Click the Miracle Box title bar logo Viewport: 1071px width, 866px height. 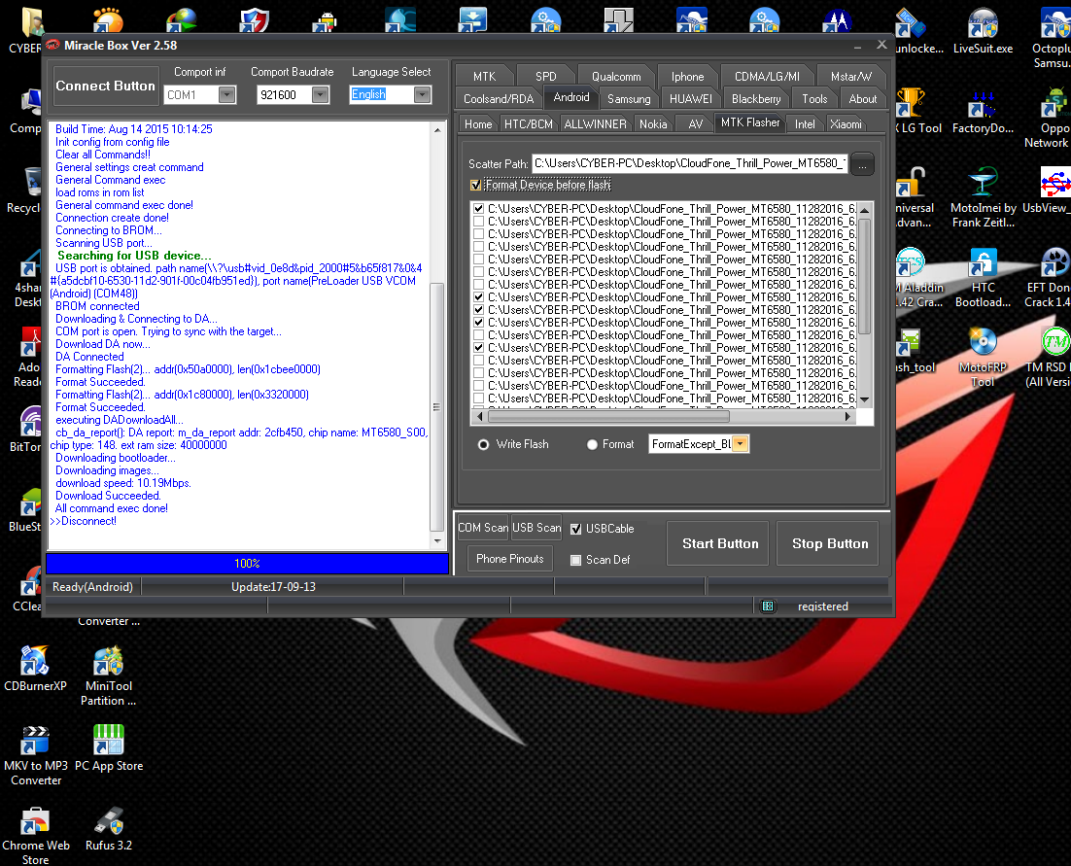(53, 45)
